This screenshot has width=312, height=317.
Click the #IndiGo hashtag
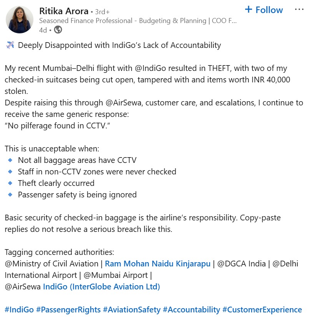click(19, 309)
